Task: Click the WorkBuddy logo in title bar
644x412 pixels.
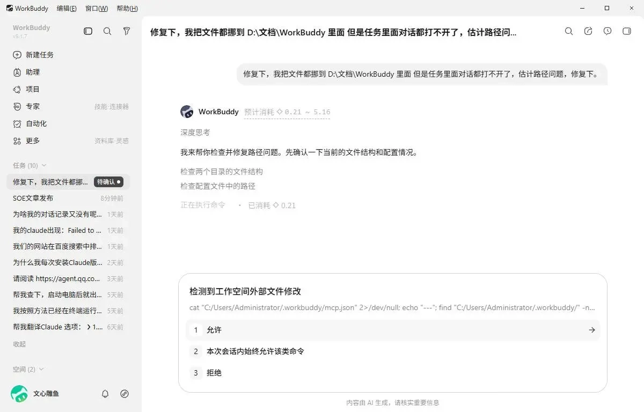Action: pos(10,8)
